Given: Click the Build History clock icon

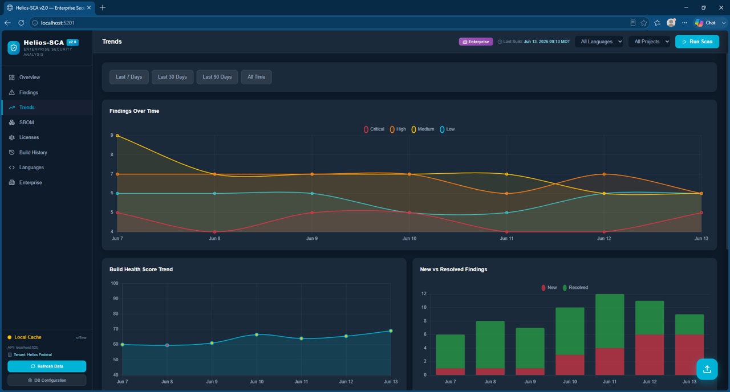Looking at the screenshot, I should coord(11,153).
